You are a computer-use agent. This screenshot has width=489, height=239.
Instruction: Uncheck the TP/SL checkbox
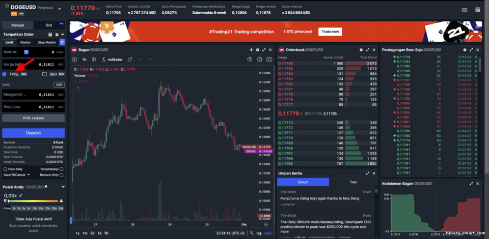coord(4,74)
